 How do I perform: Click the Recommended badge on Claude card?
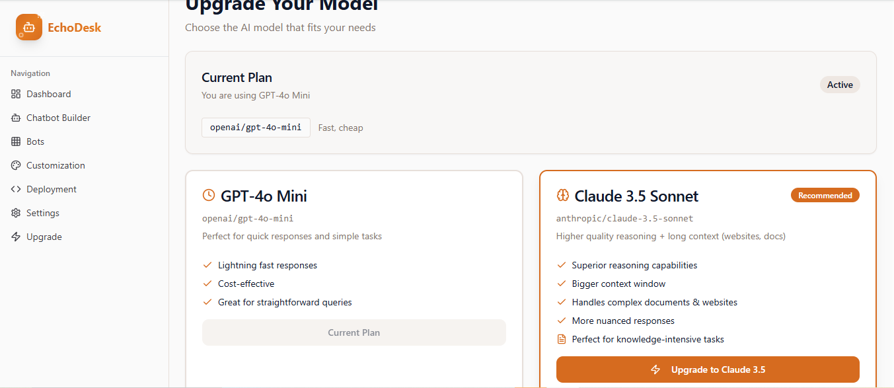point(825,195)
